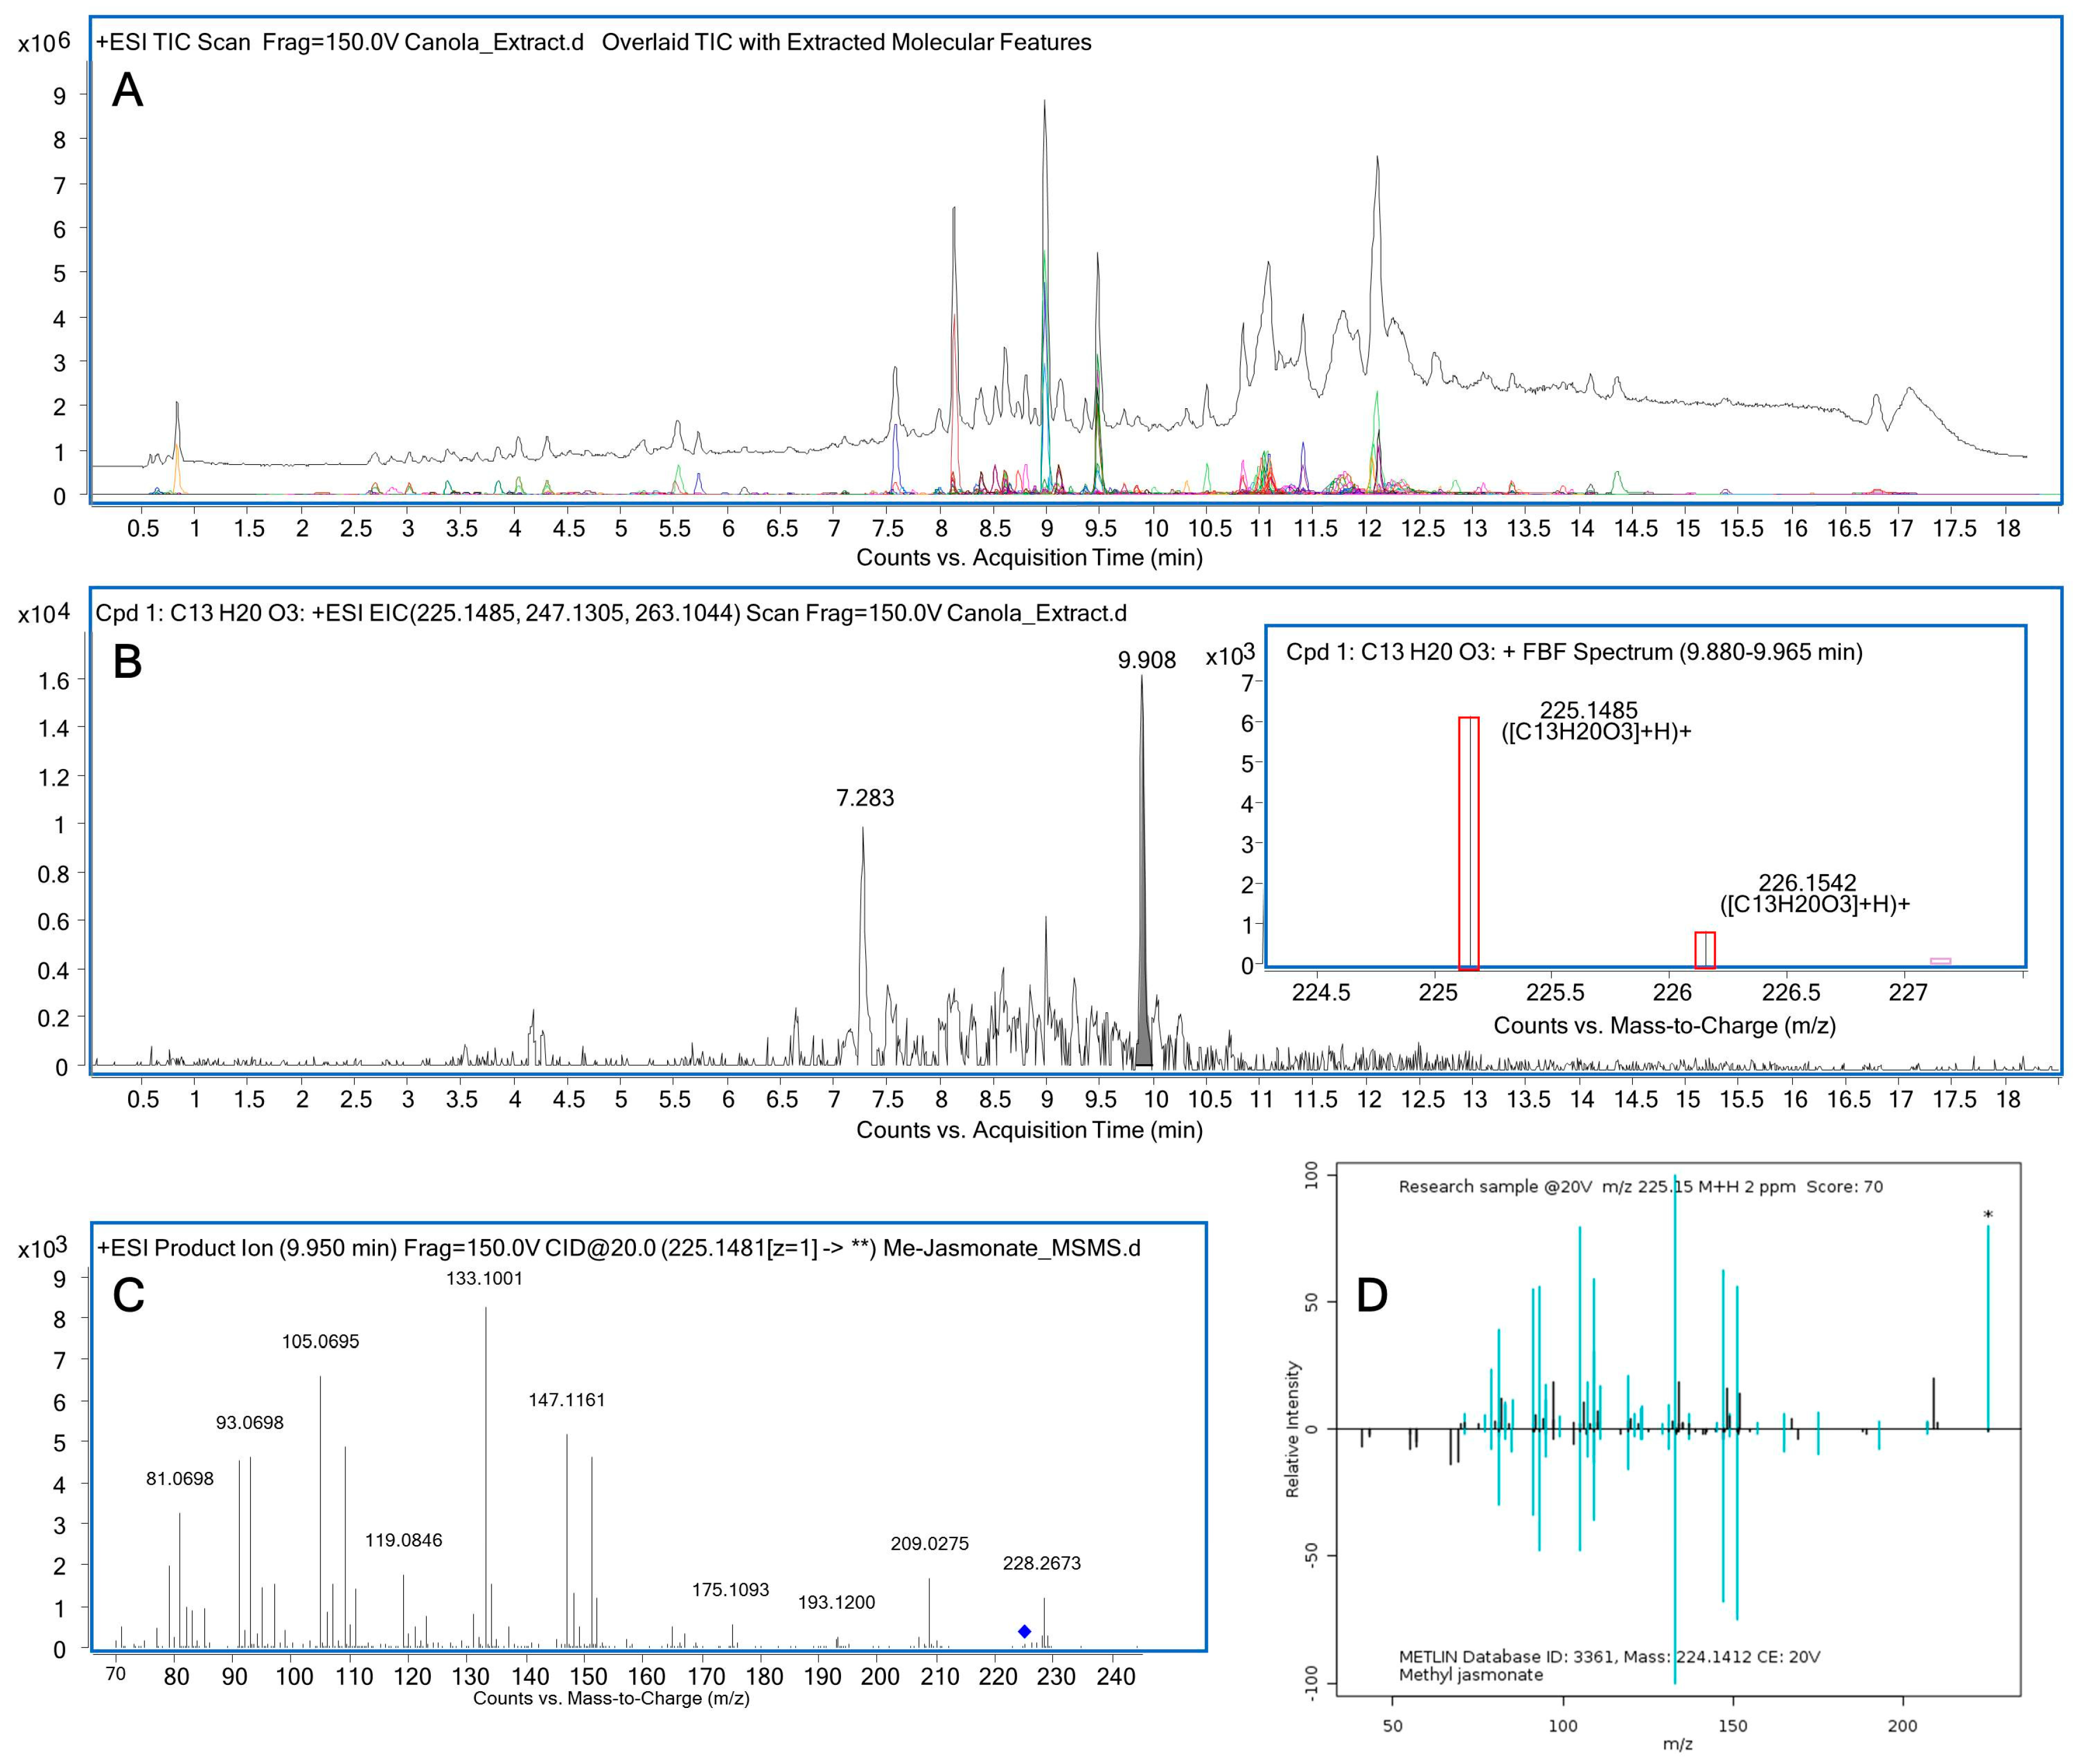Click the 105.0695 fragment label
The height and width of the screenshot is (1764, 2077).
coord(320,1341)
